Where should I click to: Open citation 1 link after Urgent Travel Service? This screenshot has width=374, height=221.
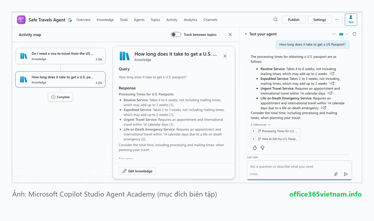(x=330, y=93)
